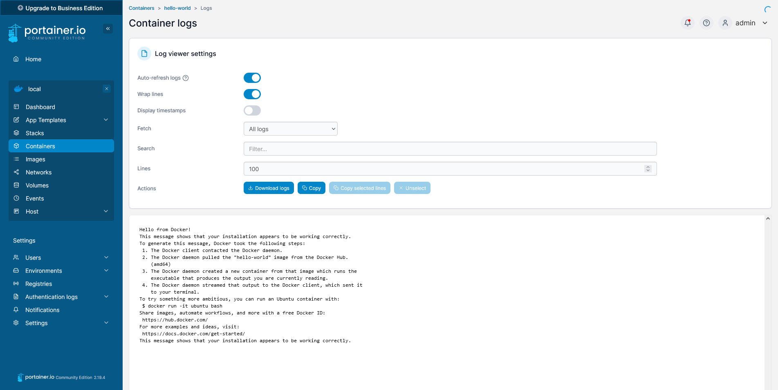Expand the Authentication logs submenu chevron
This screenshot has height=390, width=778.
(x=106, y=296)
